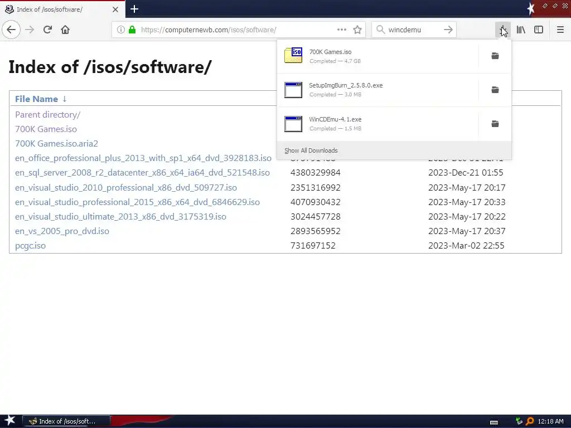Click en_visual_studio_2010_professional iso link
Image resolution: width=571 pixels, height=428 pixels.
point(126,187)
